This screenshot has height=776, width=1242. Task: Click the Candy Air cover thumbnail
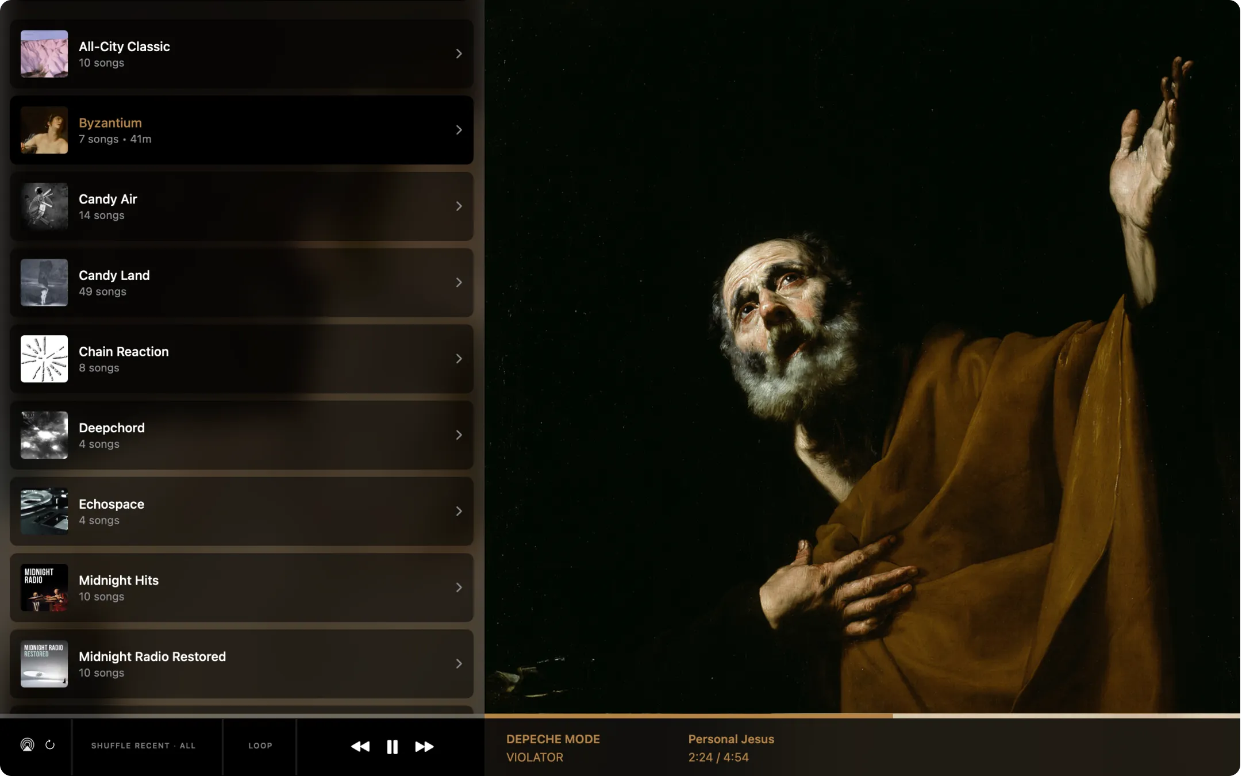[44, 206]
